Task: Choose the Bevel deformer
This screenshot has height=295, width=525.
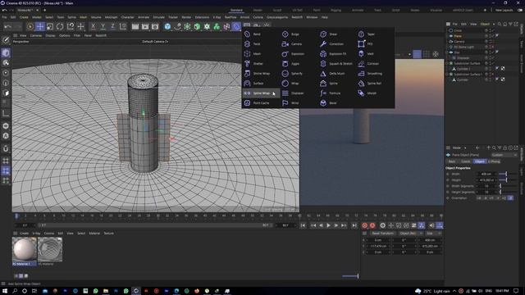Action: 328,103
